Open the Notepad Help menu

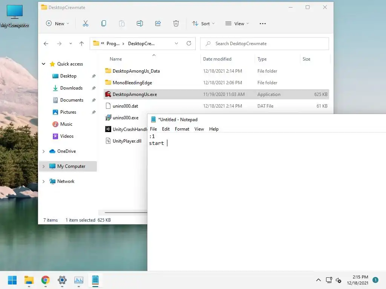[x=214, y=129]
